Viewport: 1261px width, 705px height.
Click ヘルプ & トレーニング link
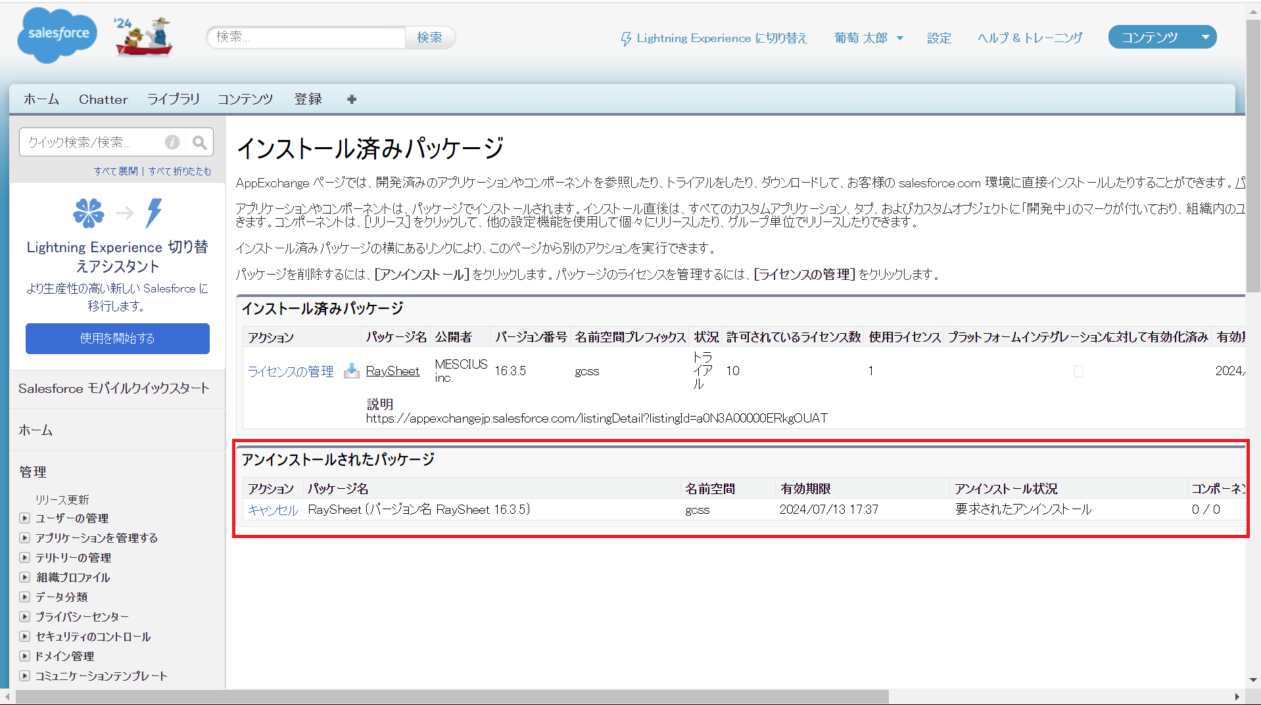coord(1030,38)
